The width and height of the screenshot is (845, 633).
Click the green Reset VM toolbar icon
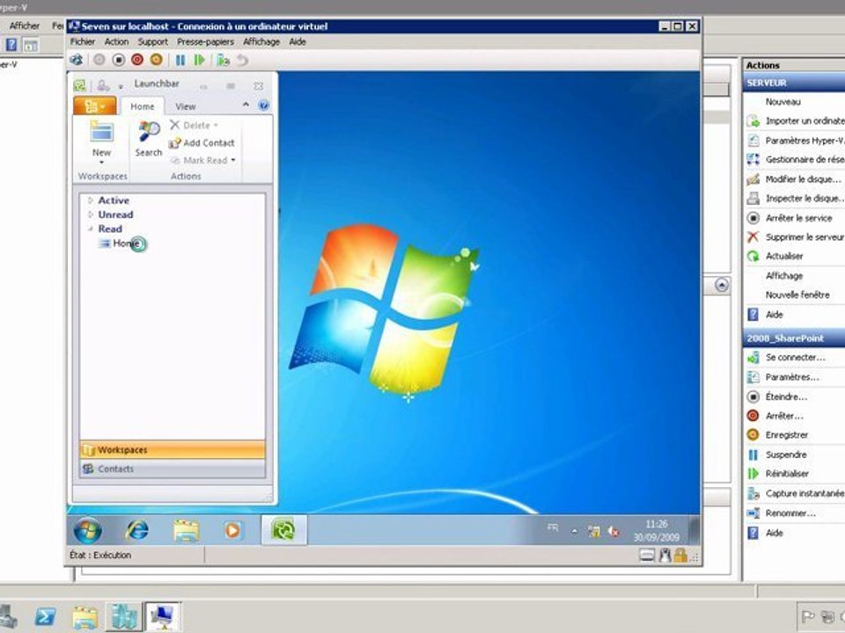click(200, 60)
